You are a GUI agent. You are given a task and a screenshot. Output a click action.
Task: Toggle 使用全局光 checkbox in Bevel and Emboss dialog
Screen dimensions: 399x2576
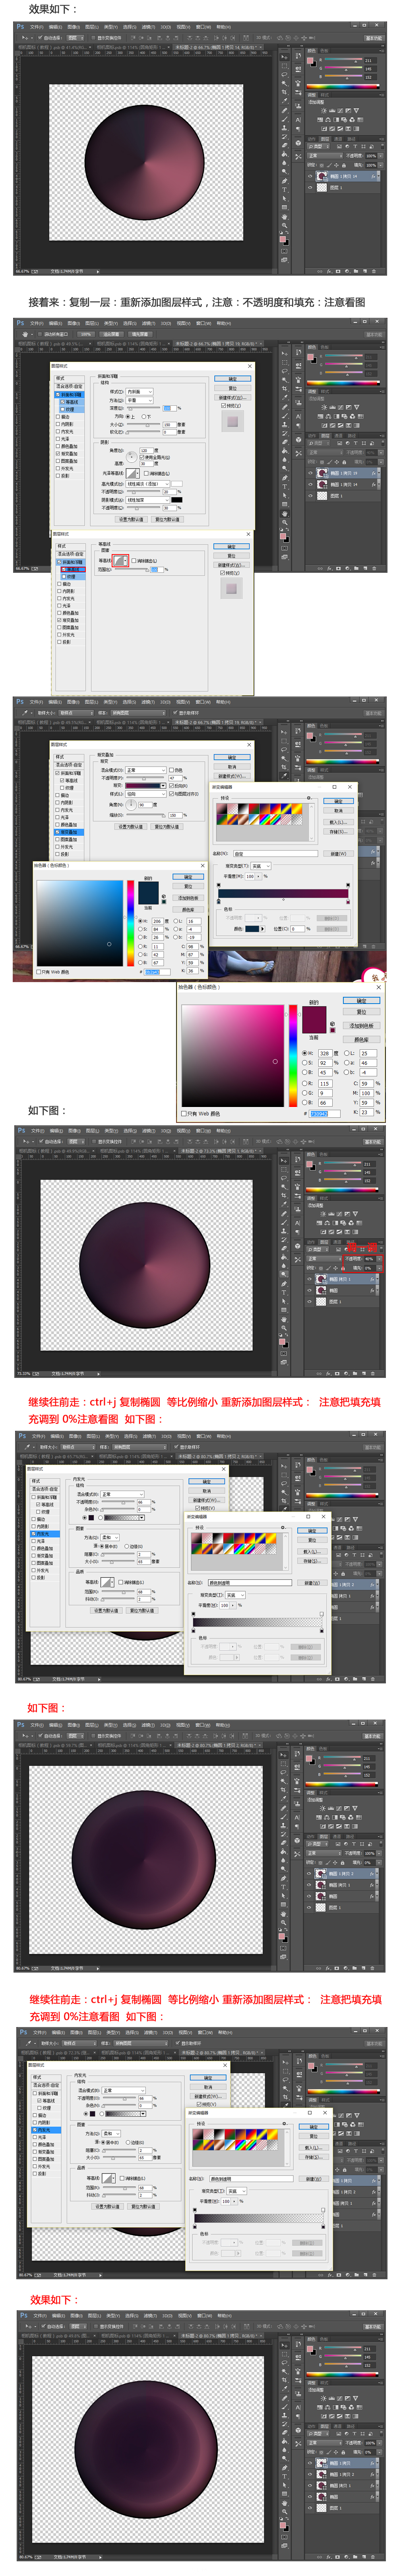coord(142,457)
